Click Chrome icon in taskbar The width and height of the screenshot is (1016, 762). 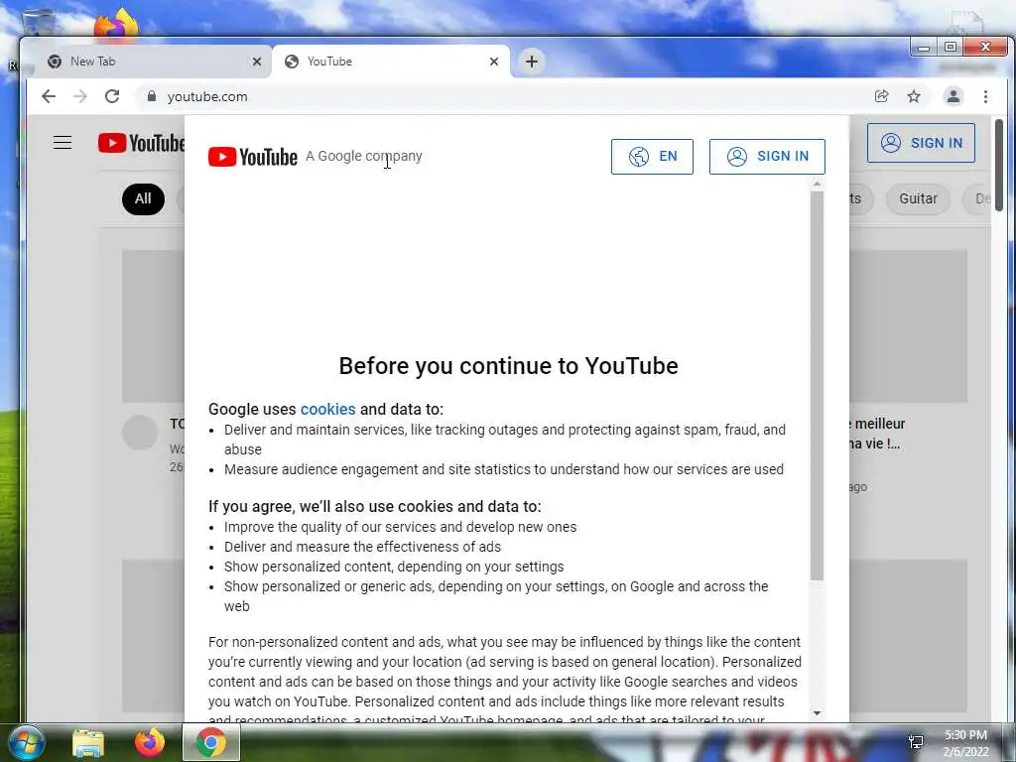[211, 742]
